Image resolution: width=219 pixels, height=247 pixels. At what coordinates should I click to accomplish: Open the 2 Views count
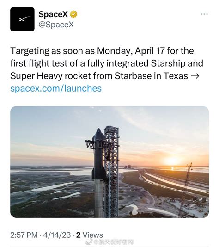89,235
